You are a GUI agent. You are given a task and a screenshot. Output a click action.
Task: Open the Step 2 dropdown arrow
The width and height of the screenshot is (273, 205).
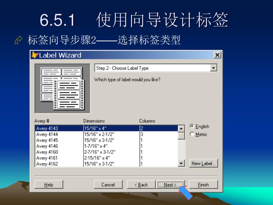(x=214, y=68)
